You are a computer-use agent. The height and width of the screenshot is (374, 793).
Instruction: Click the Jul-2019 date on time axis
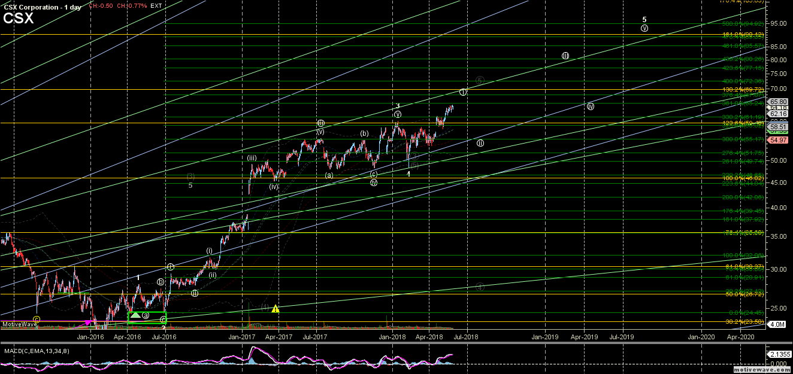621,336
